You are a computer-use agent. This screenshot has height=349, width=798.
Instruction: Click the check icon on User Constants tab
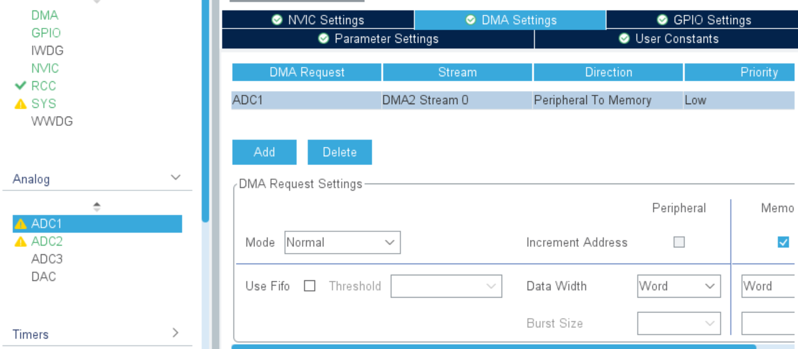(x=624, y=39)
